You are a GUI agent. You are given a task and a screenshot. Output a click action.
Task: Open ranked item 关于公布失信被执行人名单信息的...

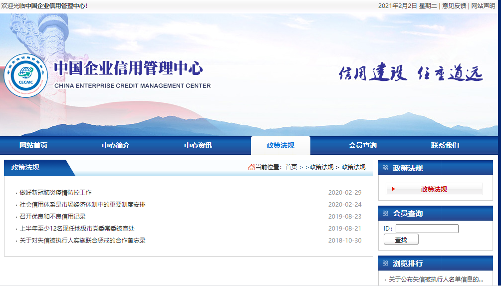(x=436, y=280)
